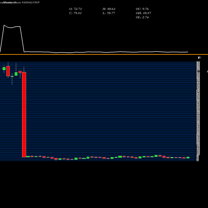The image size is (208, 208).
Task: Click the last green candlestick on the right
Action: [x=188, y=158]
